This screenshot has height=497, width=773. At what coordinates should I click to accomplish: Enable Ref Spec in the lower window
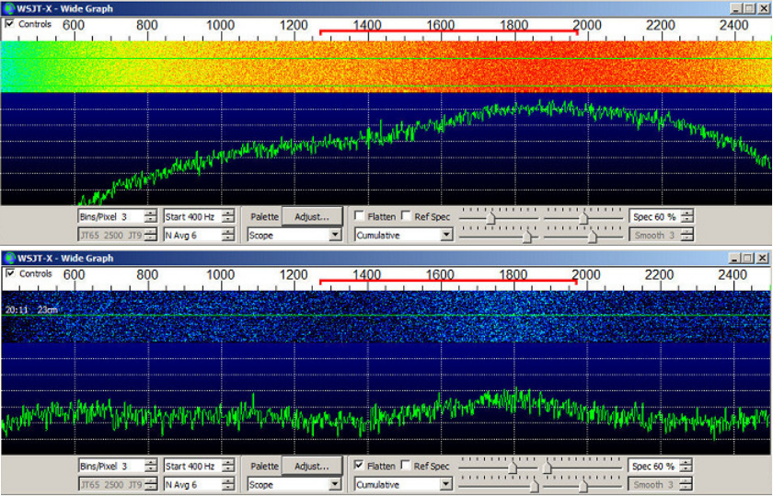coord(406,467)
